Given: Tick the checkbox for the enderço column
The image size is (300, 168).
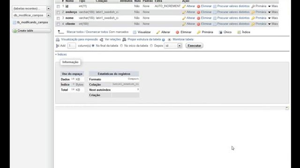Looking at the screenshot, I should 58,13.
